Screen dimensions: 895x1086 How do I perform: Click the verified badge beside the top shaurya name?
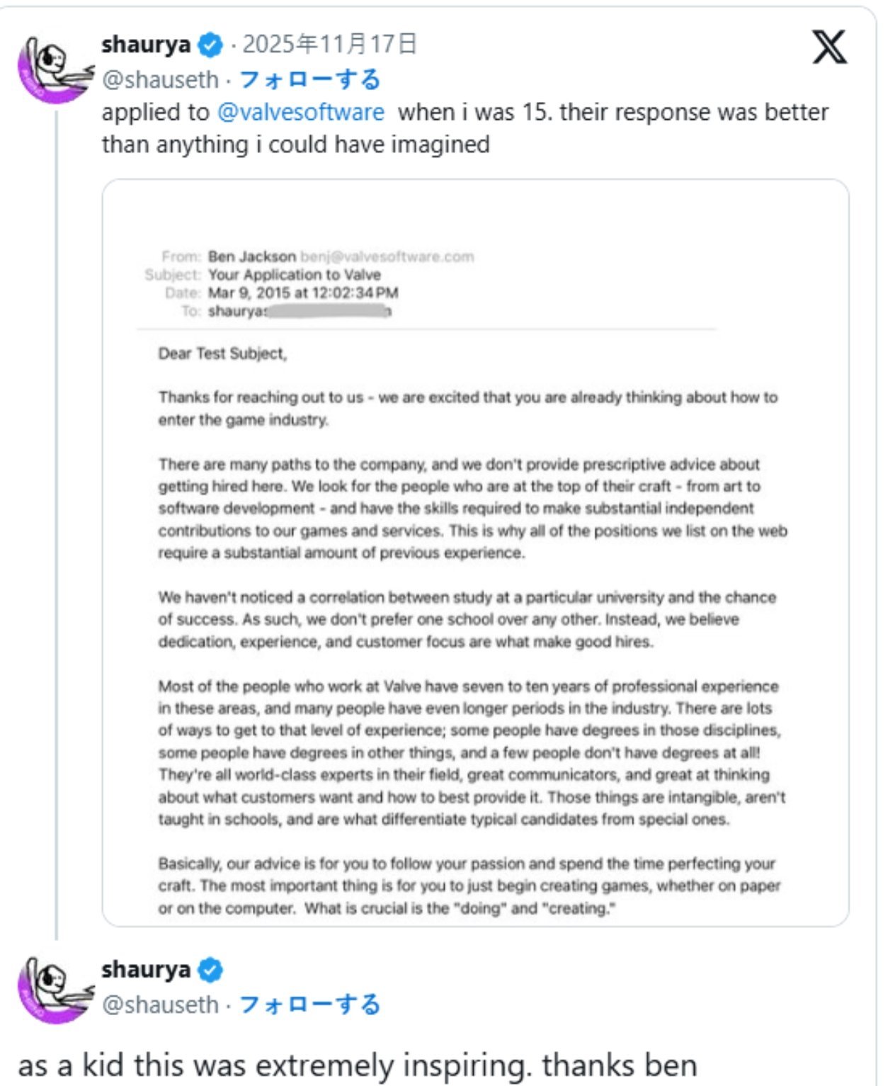210,45
